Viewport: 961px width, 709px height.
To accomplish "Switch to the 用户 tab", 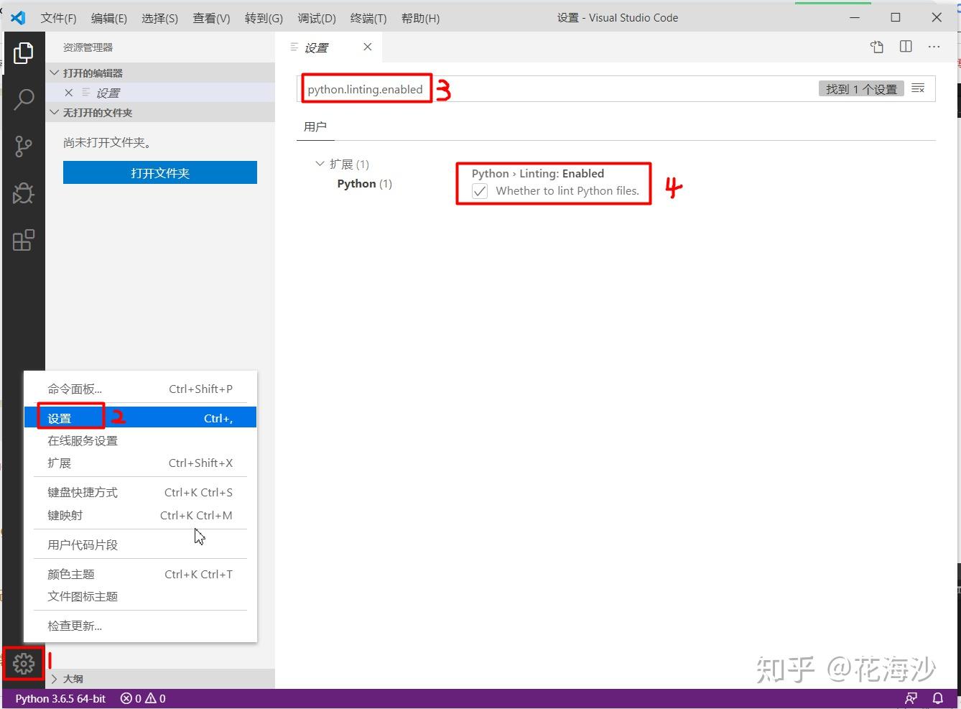I will point(315,126).
